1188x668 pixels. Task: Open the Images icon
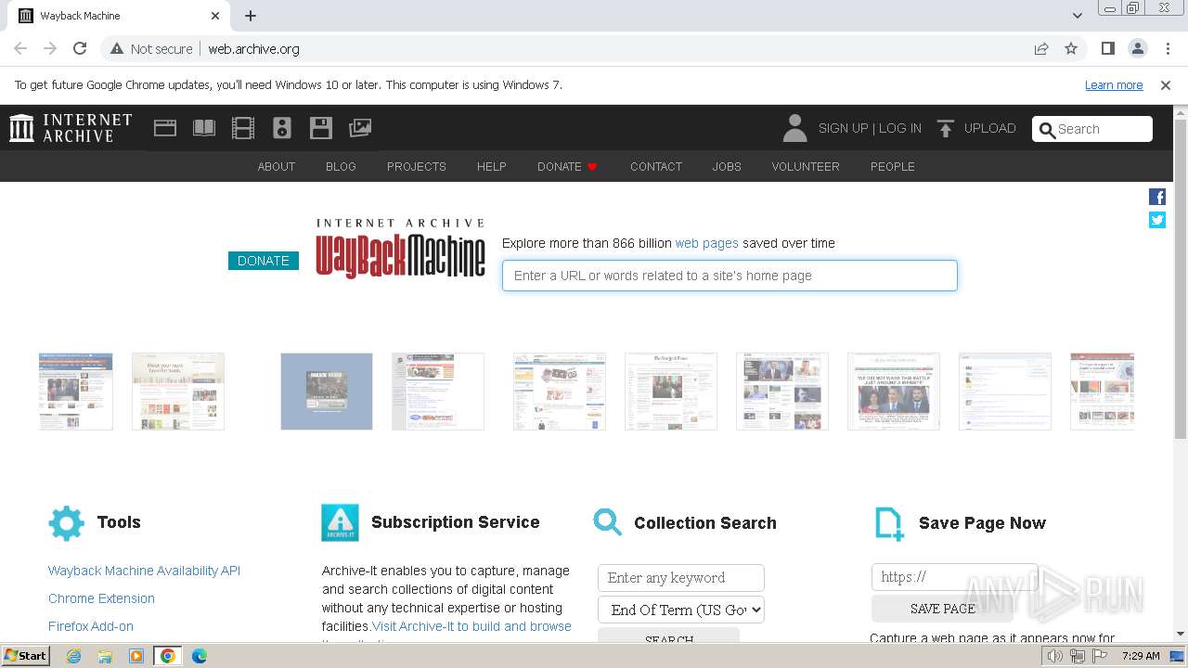360,128
